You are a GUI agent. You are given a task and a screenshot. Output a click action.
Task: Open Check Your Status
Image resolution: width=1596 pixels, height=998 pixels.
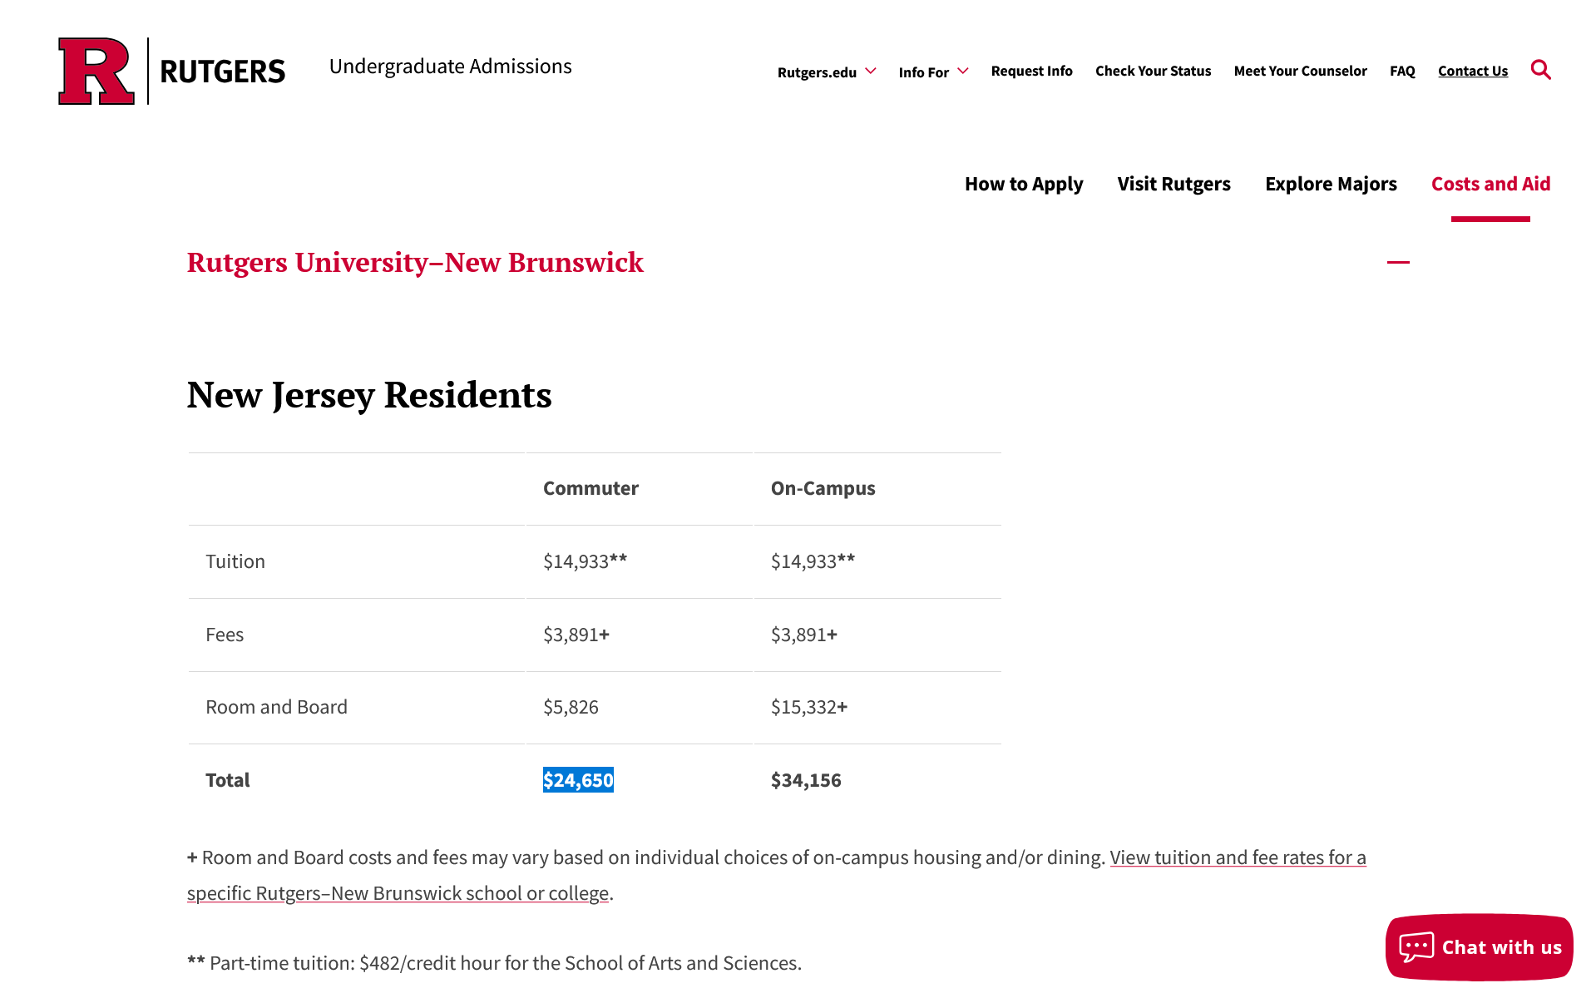(x=1153, y=71)
